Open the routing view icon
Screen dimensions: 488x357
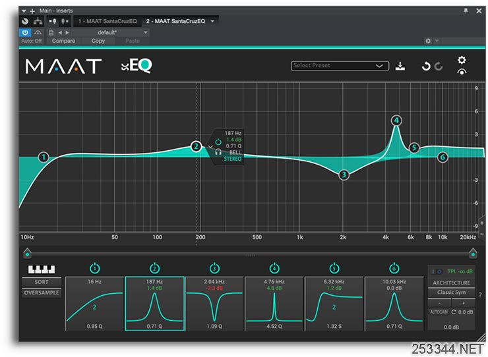38,21
